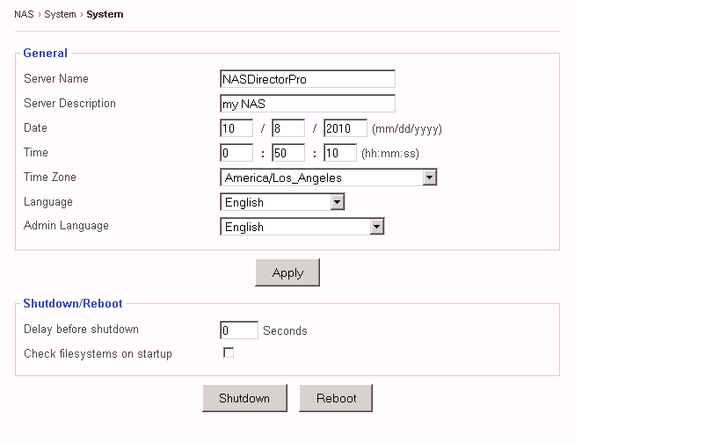Click the Server Name text field
This screenshot has height=442, width=720.
tap(307, 79)
